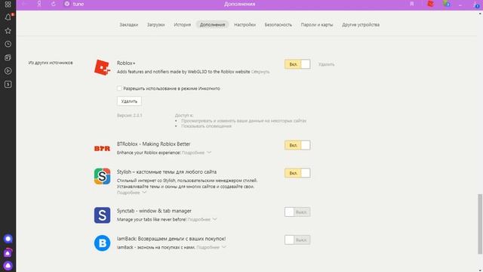This screenshot has width=483, height=272.
Task: Click the BTRoblox BTR logo
Action: pyautogui.click(x=103, y=149)
